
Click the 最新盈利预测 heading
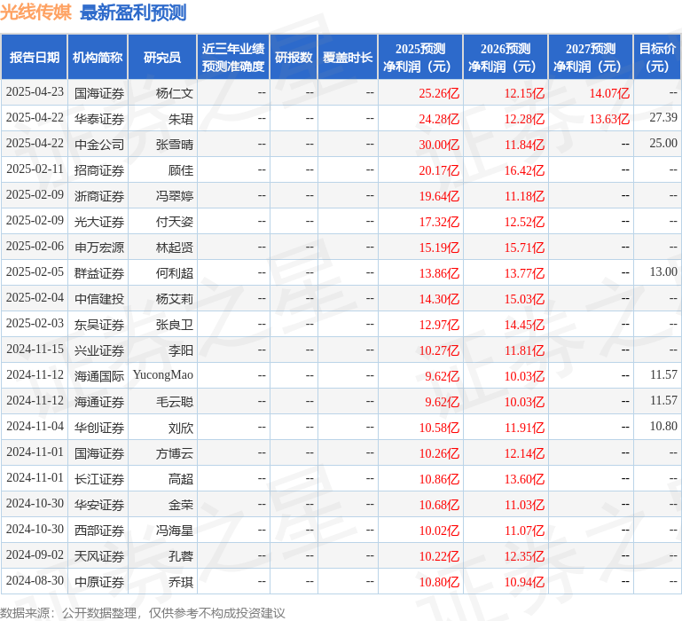click(x=133, y=12)
